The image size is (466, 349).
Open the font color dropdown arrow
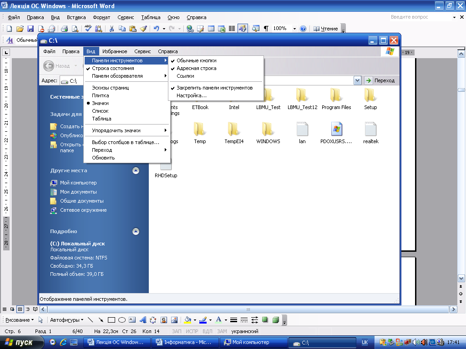click(x=226, y=320)
